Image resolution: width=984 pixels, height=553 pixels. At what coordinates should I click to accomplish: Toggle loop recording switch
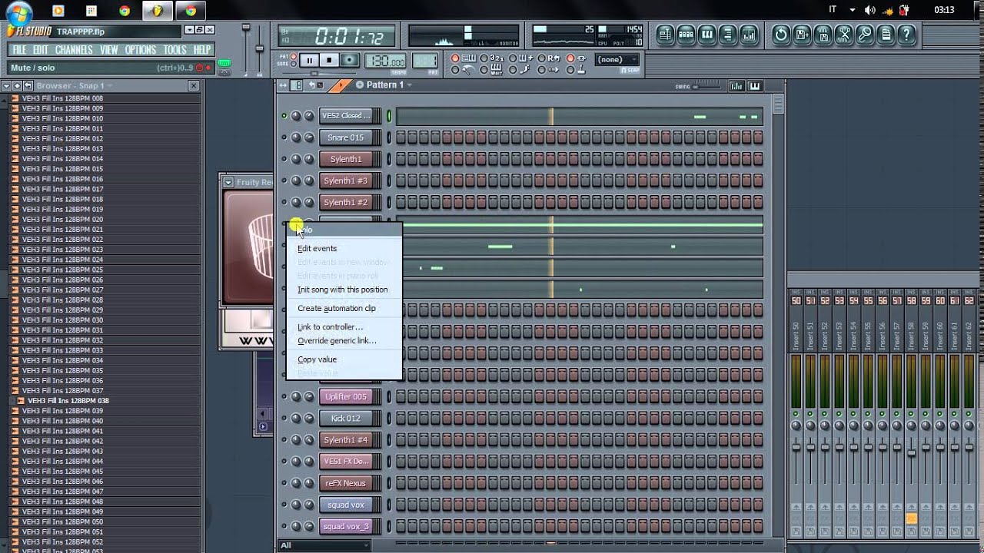click(x=541, y=58)
